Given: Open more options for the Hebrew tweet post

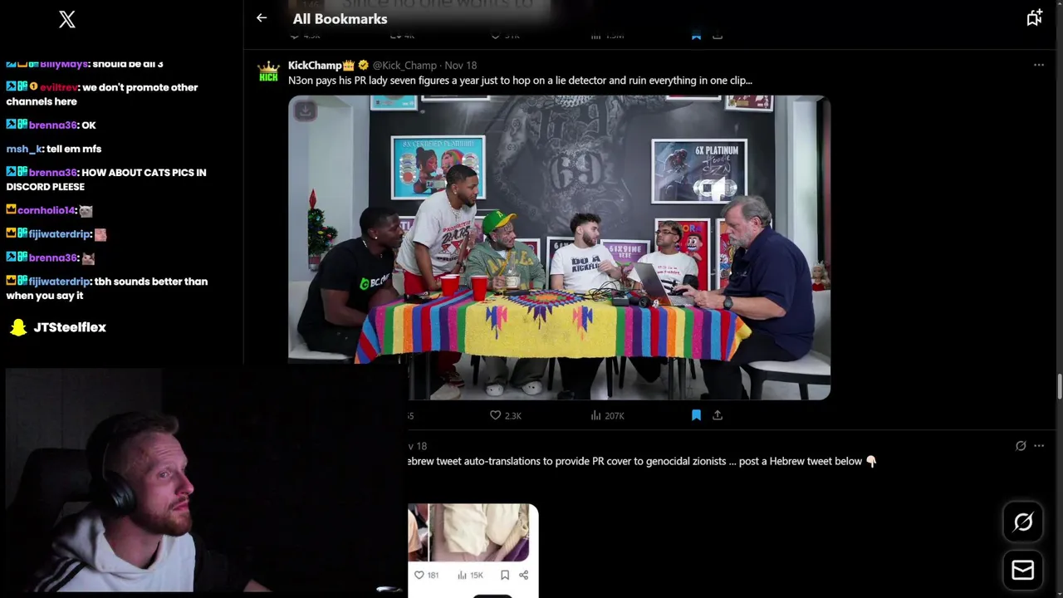Looking at the screenshot, I should [1039, 446].
